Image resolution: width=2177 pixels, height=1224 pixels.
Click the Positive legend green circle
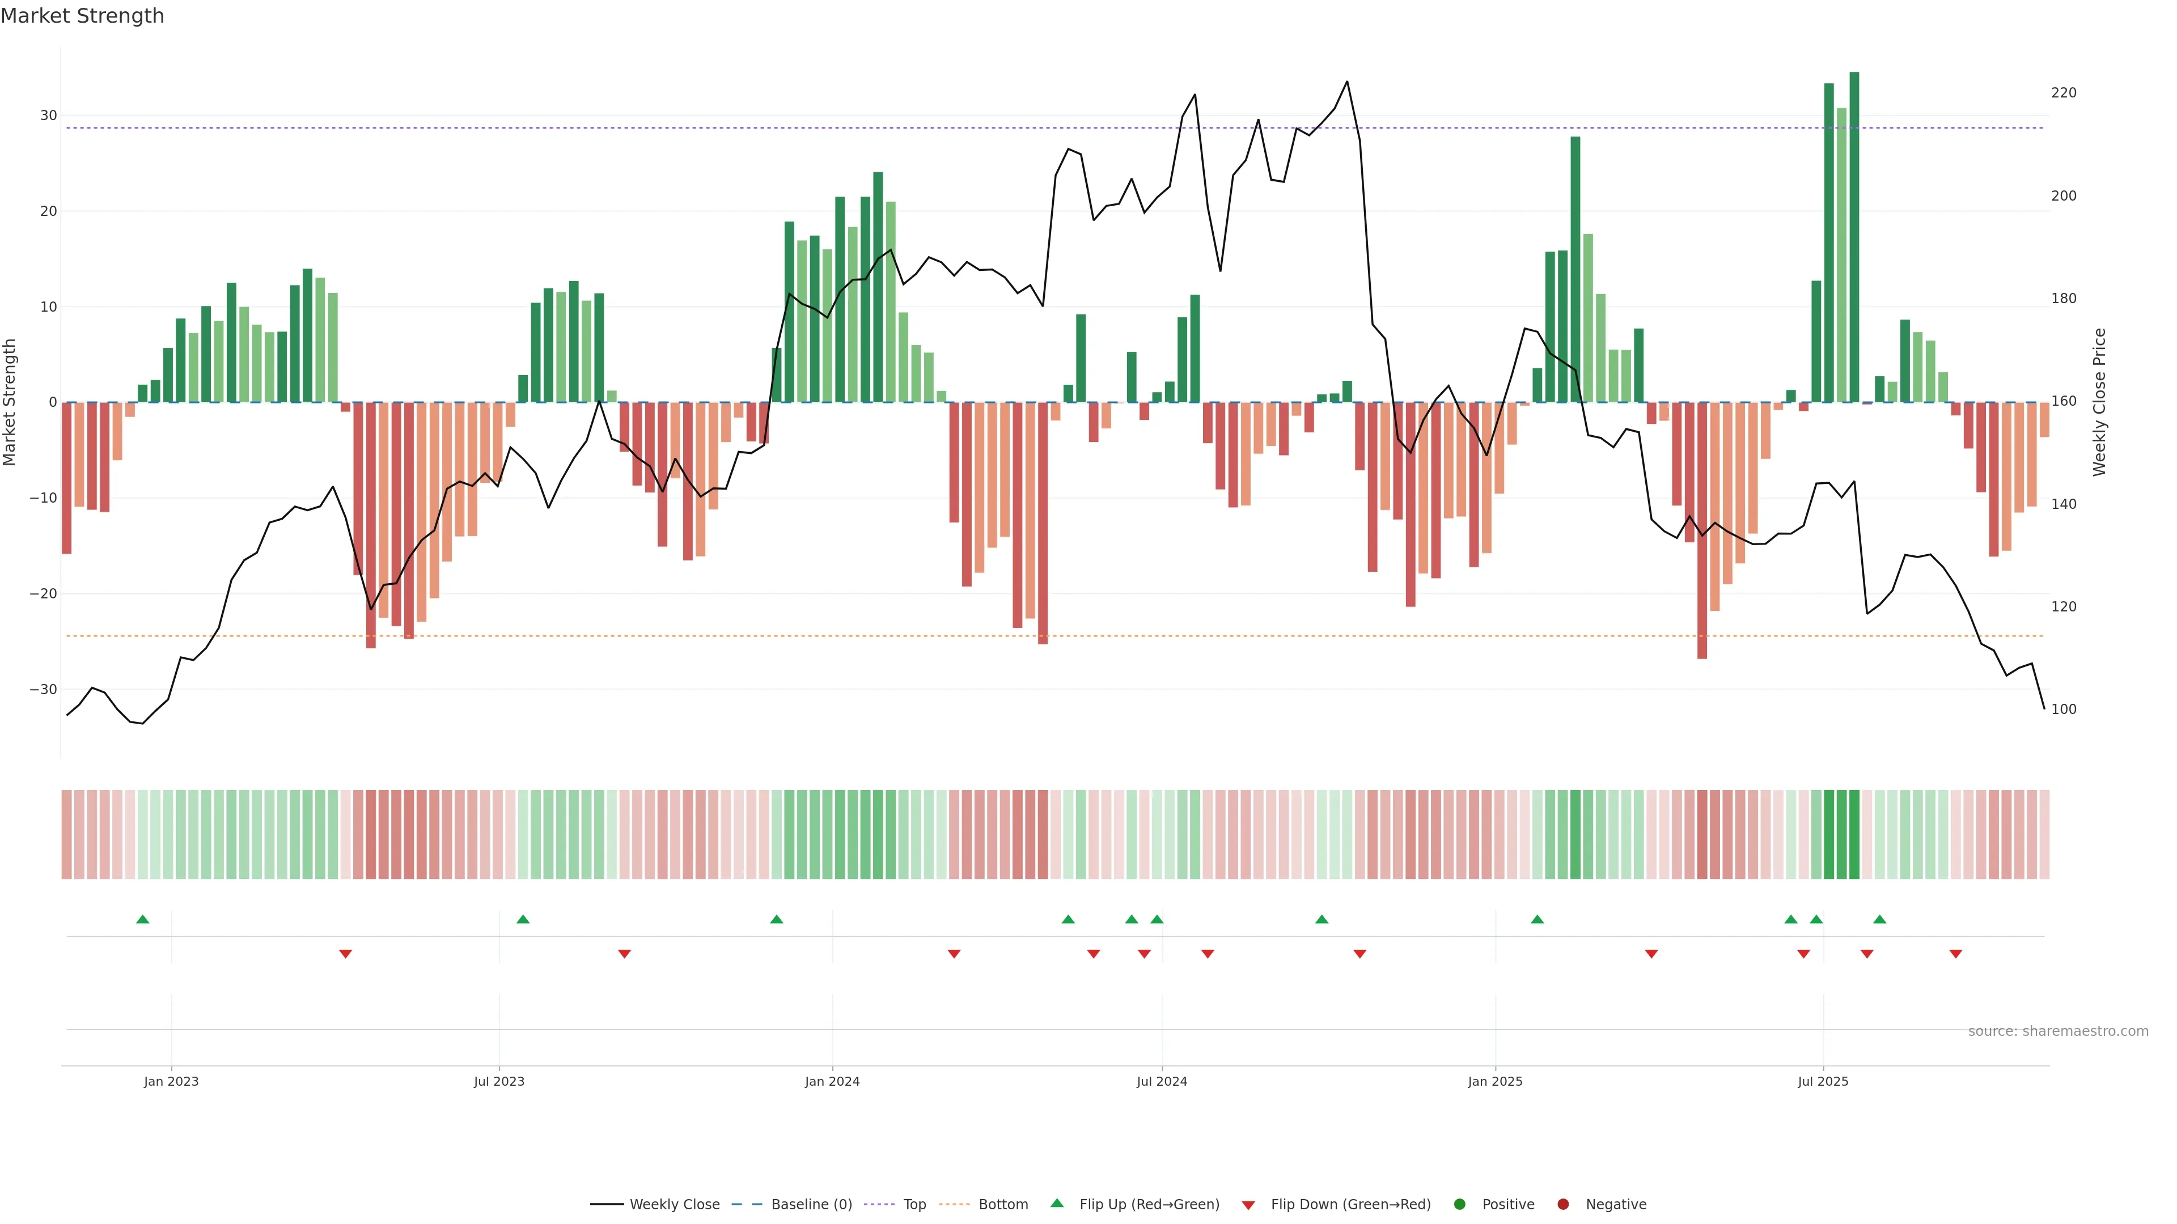(x=1459, y=1204)
